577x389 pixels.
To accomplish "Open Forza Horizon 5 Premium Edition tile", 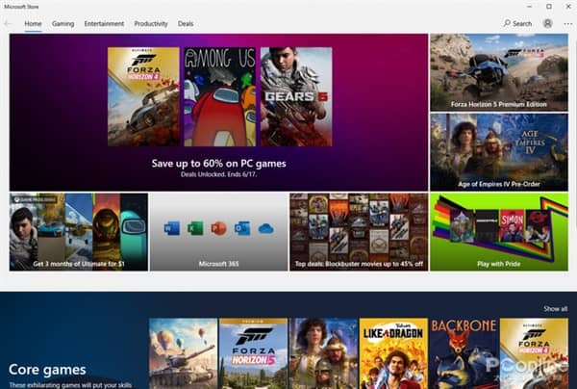I will [498, 72].
